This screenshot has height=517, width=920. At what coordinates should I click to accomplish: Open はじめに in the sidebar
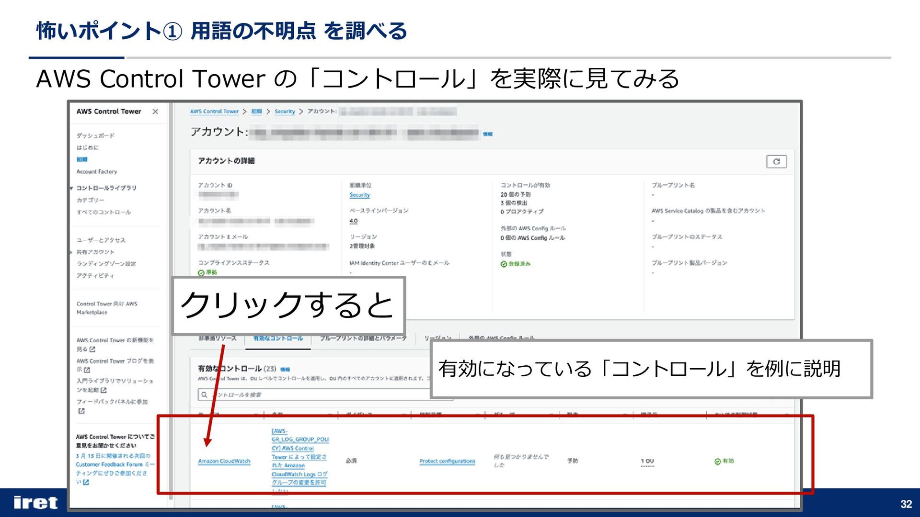(x=87, y=147)
